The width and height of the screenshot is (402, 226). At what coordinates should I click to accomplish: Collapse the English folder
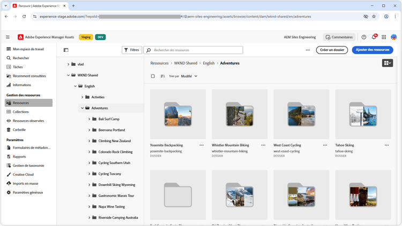tap(76, 86)
